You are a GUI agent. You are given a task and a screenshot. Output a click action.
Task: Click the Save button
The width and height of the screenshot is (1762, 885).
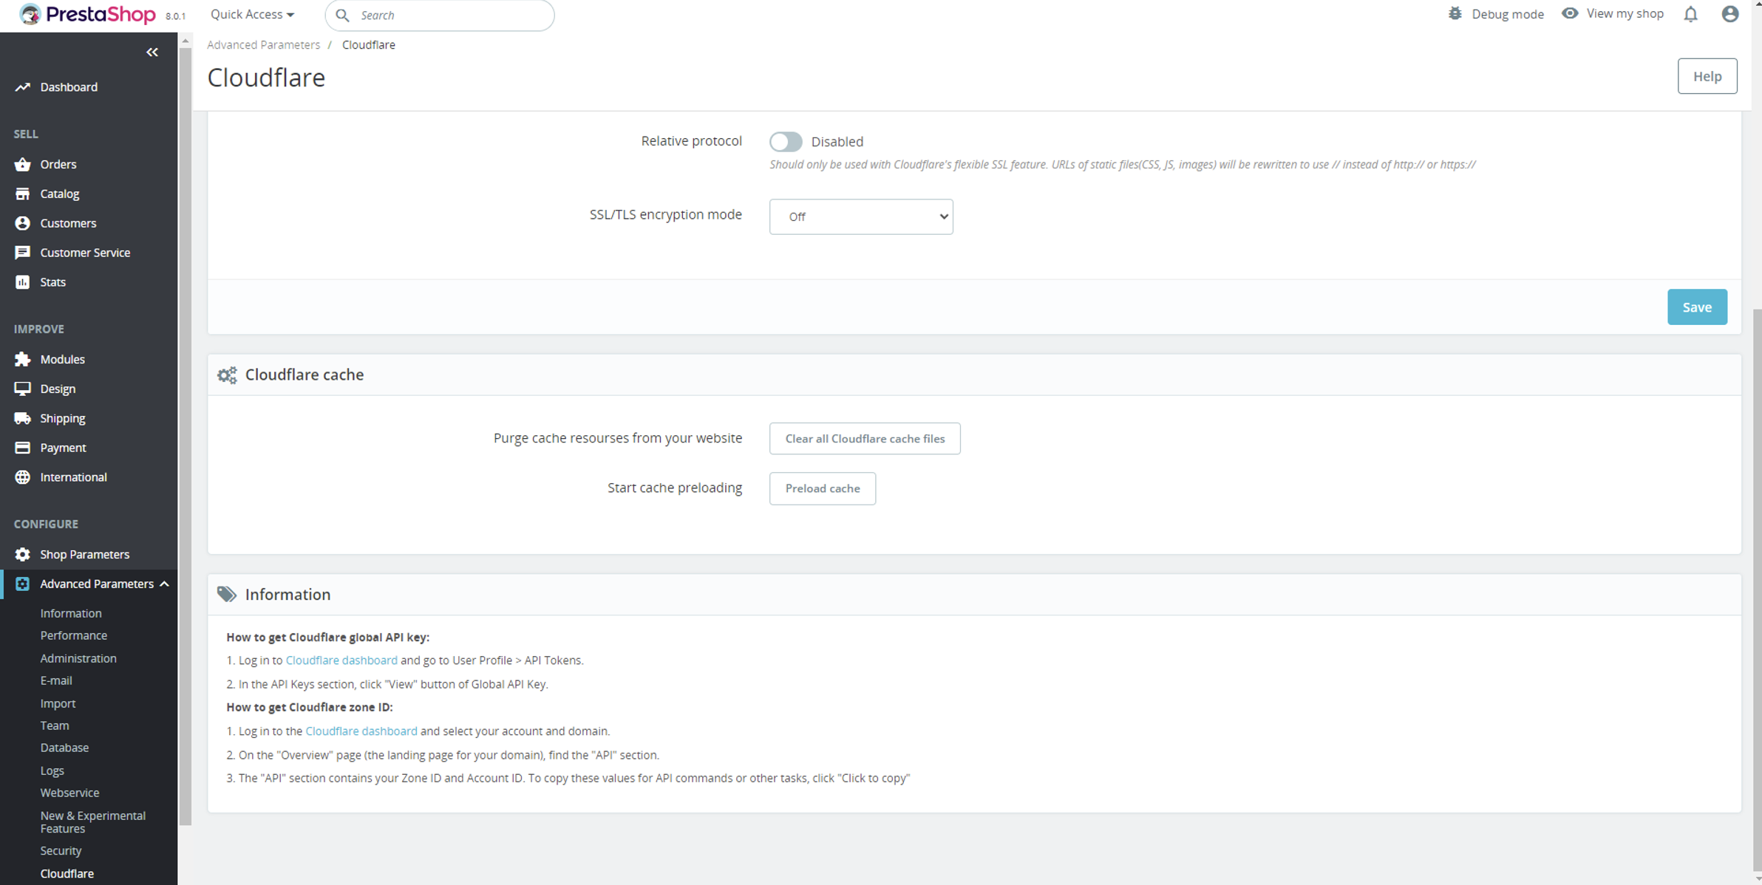(x=1697, y=307)
